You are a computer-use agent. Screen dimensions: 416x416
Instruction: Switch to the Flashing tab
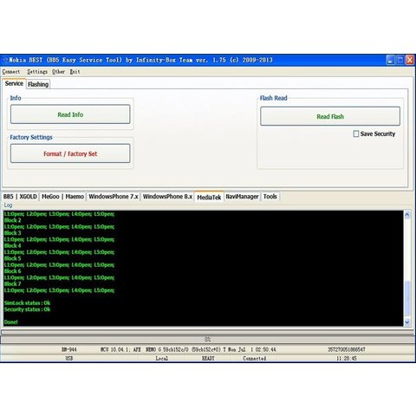[x=38, y=84]
